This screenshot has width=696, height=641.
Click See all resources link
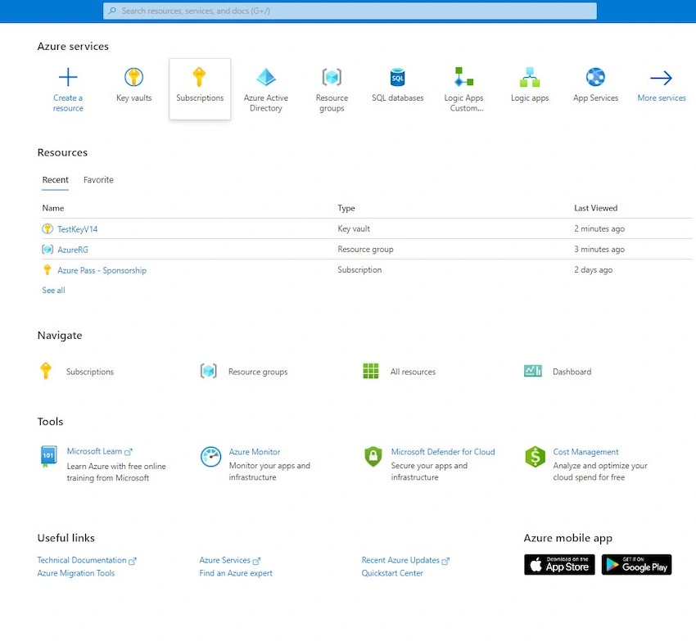(53, 291)
